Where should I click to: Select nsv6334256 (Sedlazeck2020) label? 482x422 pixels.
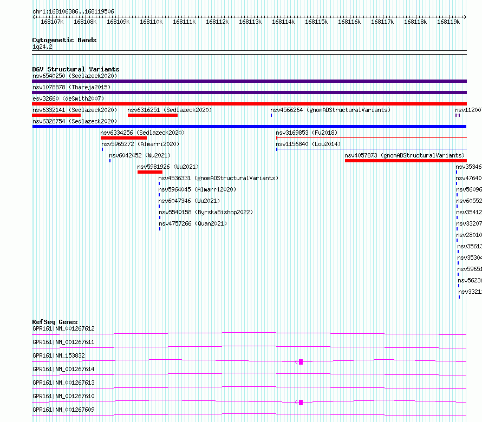click(x=142, y=133)
